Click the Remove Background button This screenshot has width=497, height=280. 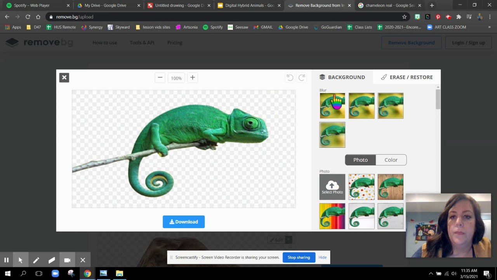(411, 43)
